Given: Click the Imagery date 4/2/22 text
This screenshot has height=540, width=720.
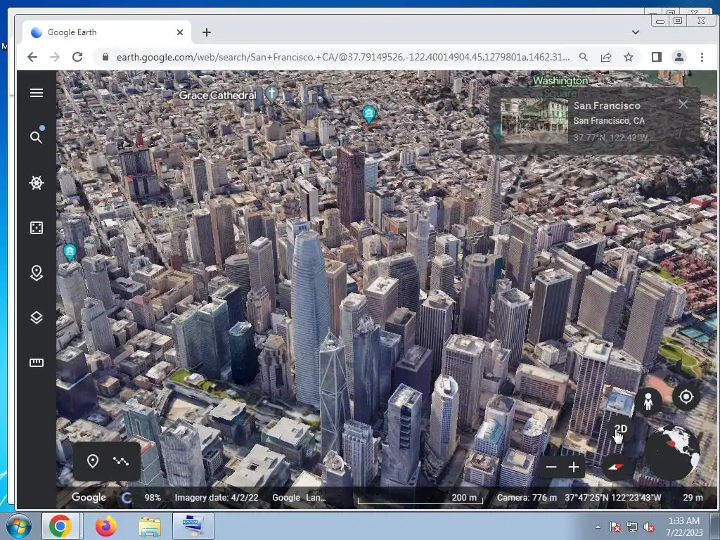Looking at the screenshot, I should click(217, 498).
